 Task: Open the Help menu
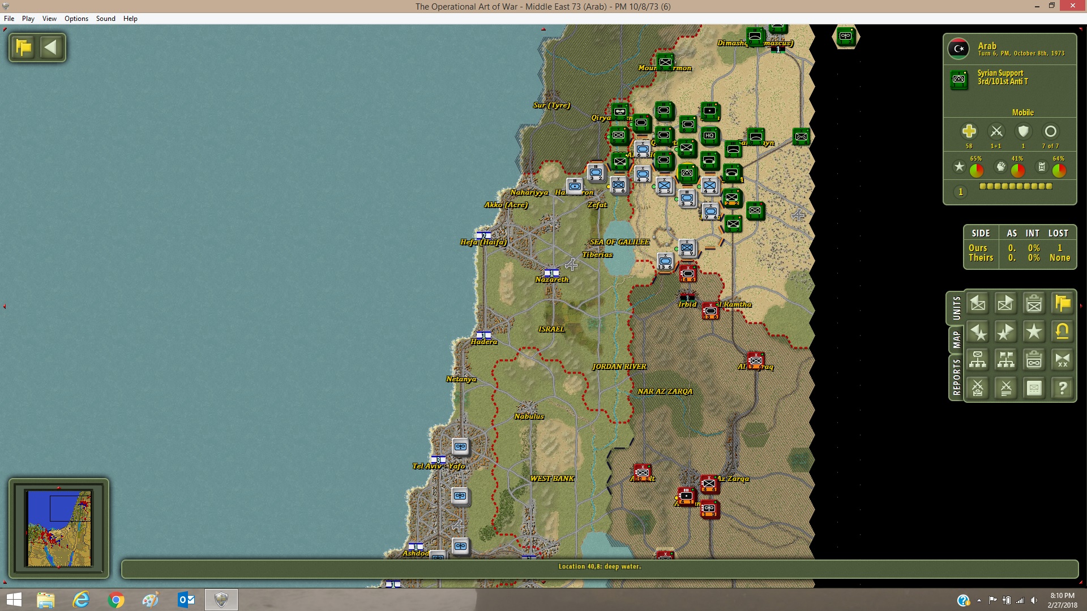(x=130, y=18)
